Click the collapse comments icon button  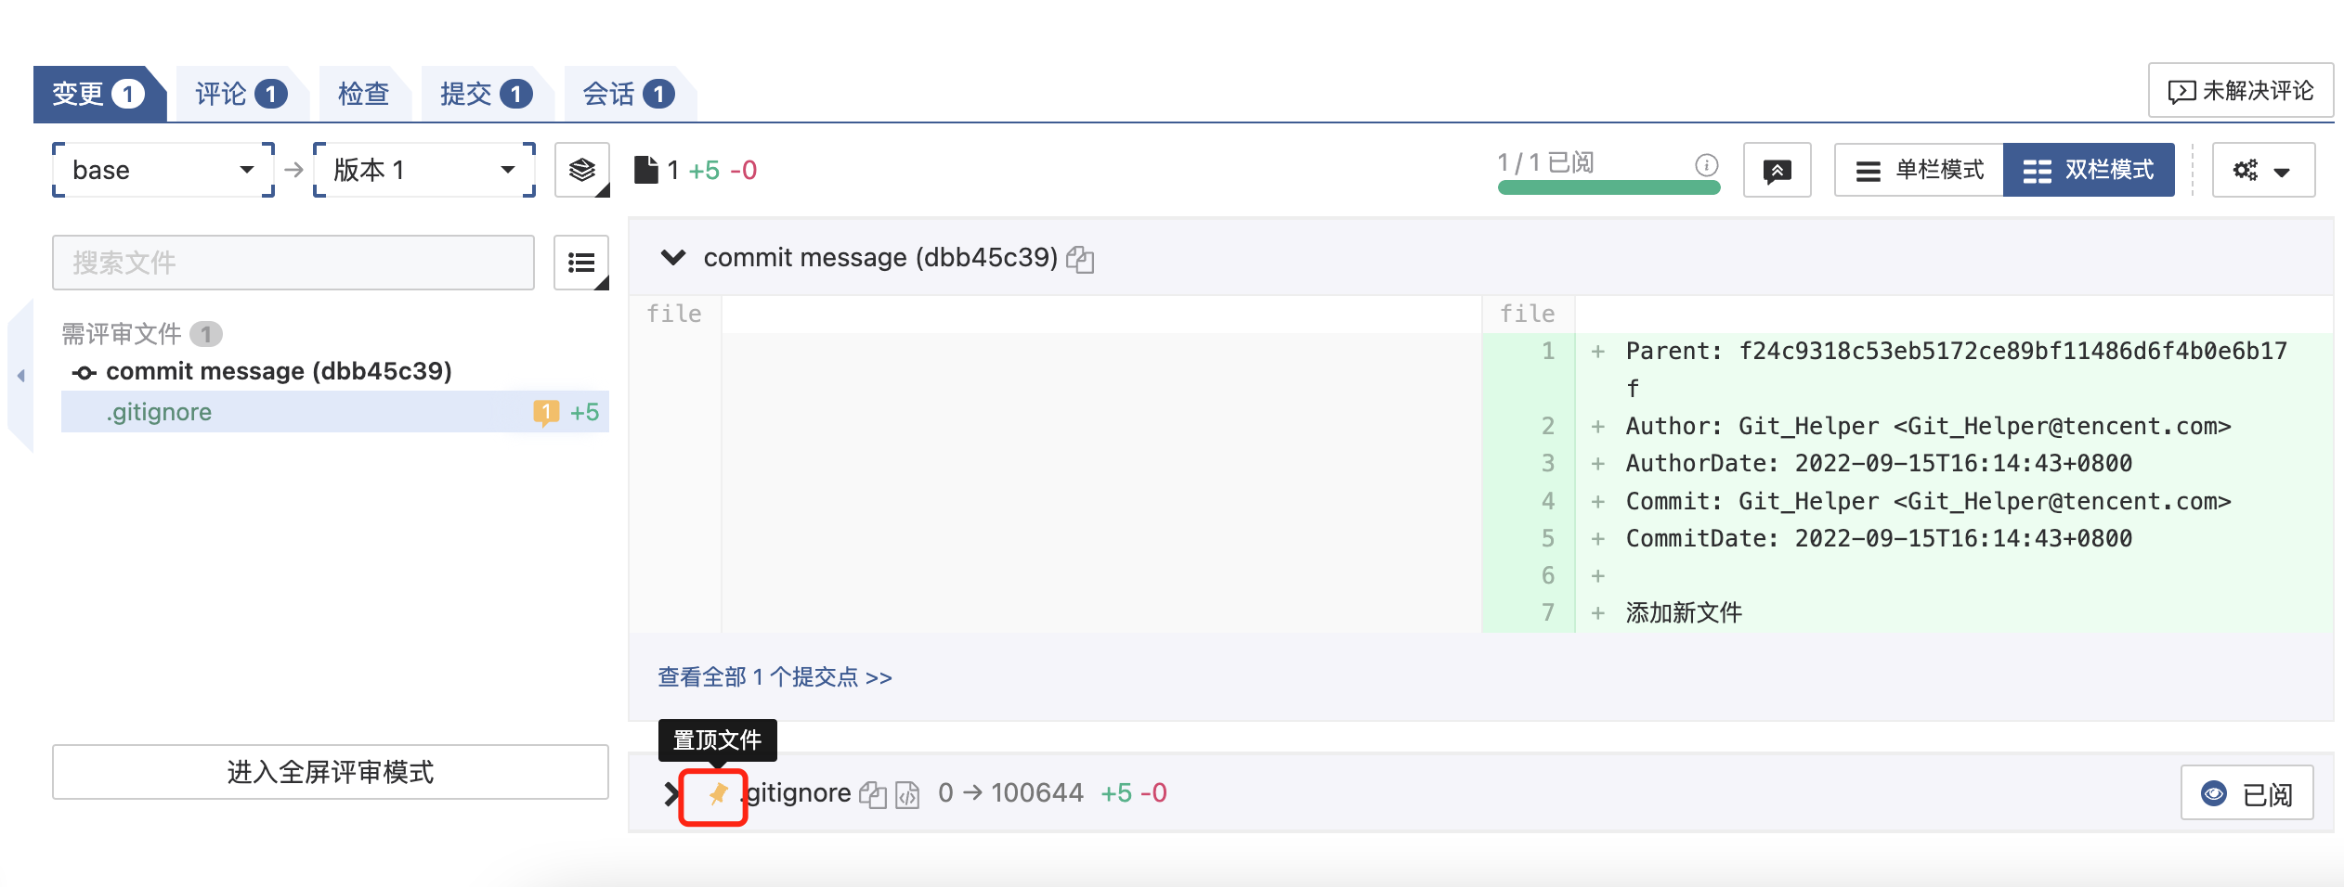point(1777,170)
